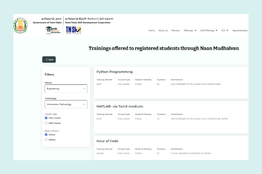Click the TN Skill logo

[73, 30]
